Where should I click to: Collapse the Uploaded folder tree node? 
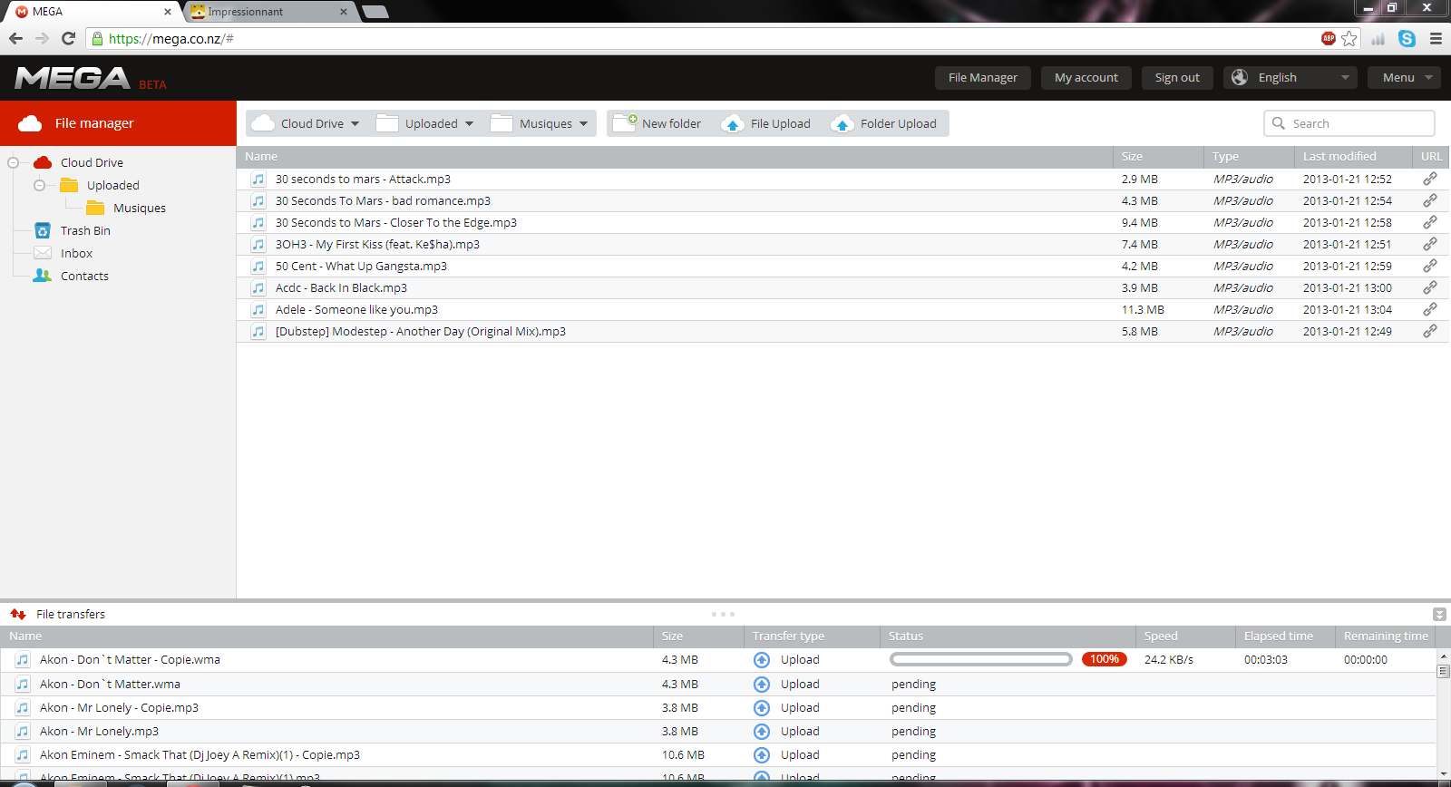39,185
